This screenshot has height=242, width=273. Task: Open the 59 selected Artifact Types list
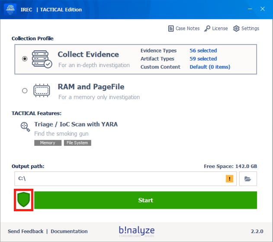pyautogui.click(x=203, y=59)
